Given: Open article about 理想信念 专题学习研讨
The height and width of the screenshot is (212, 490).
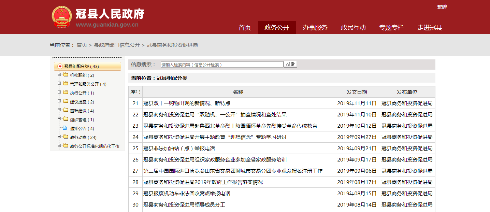Looking at the screenshot, I should 215,137.
